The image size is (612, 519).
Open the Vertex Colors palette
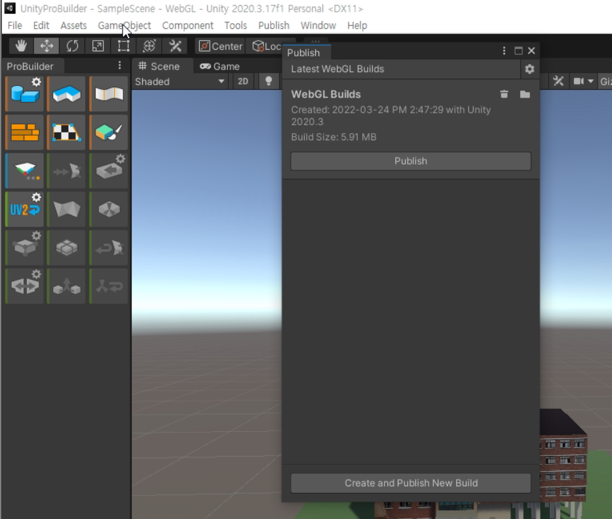(x=109, y=132)
